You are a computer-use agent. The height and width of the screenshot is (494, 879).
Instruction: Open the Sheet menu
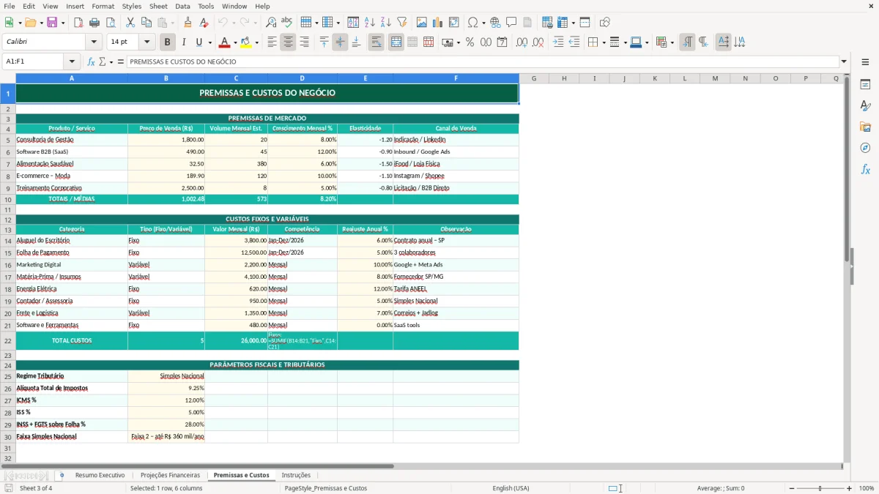(158, 6)
